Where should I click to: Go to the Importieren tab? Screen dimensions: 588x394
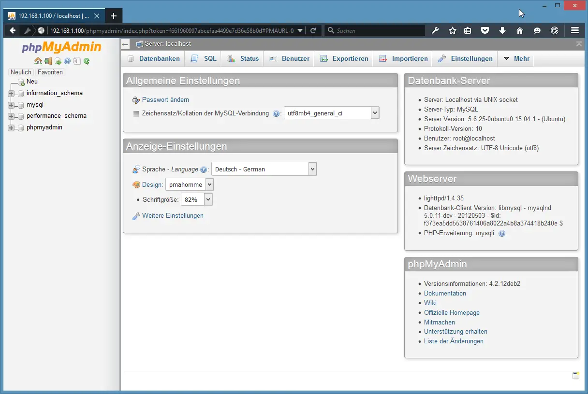403,58
